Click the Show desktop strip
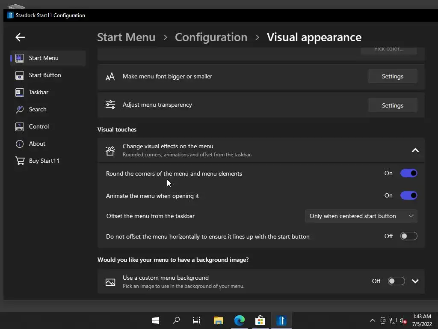This screenshot has height=329, width=438. tap(436, 320)
